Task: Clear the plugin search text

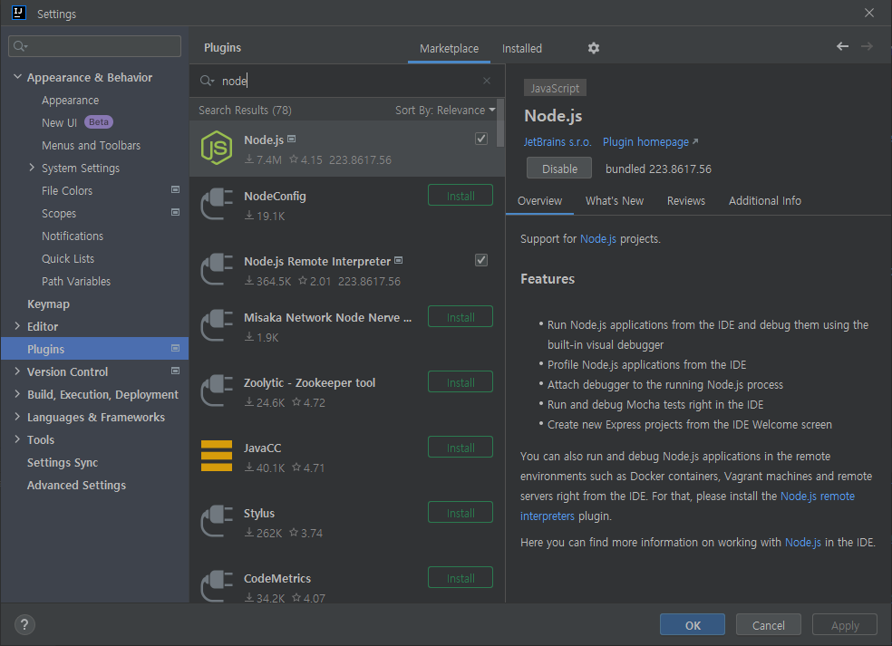Action: (487, 81)
